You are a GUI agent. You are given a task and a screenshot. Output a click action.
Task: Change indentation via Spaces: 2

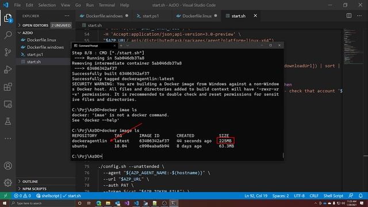click(281, 195)
